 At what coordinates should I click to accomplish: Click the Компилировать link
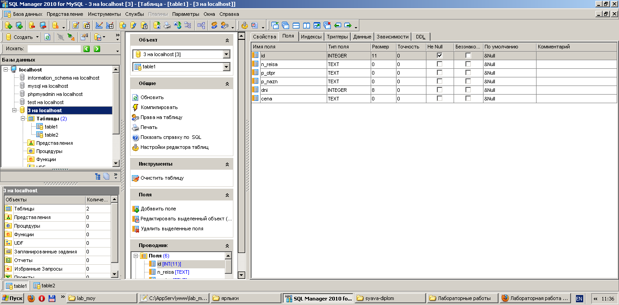pos(159,107)
